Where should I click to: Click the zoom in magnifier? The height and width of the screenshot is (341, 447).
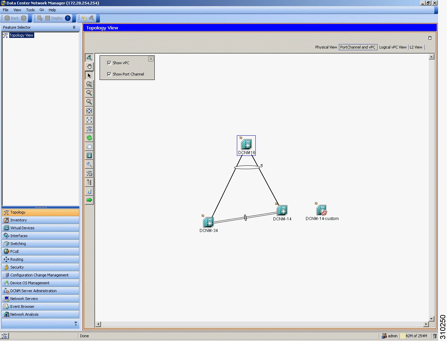coord(89,93)
